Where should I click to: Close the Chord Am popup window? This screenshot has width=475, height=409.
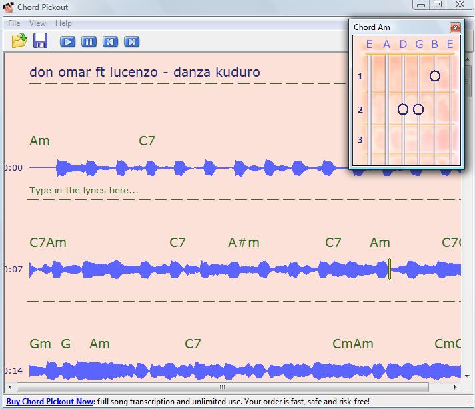(x=455, y=27)
